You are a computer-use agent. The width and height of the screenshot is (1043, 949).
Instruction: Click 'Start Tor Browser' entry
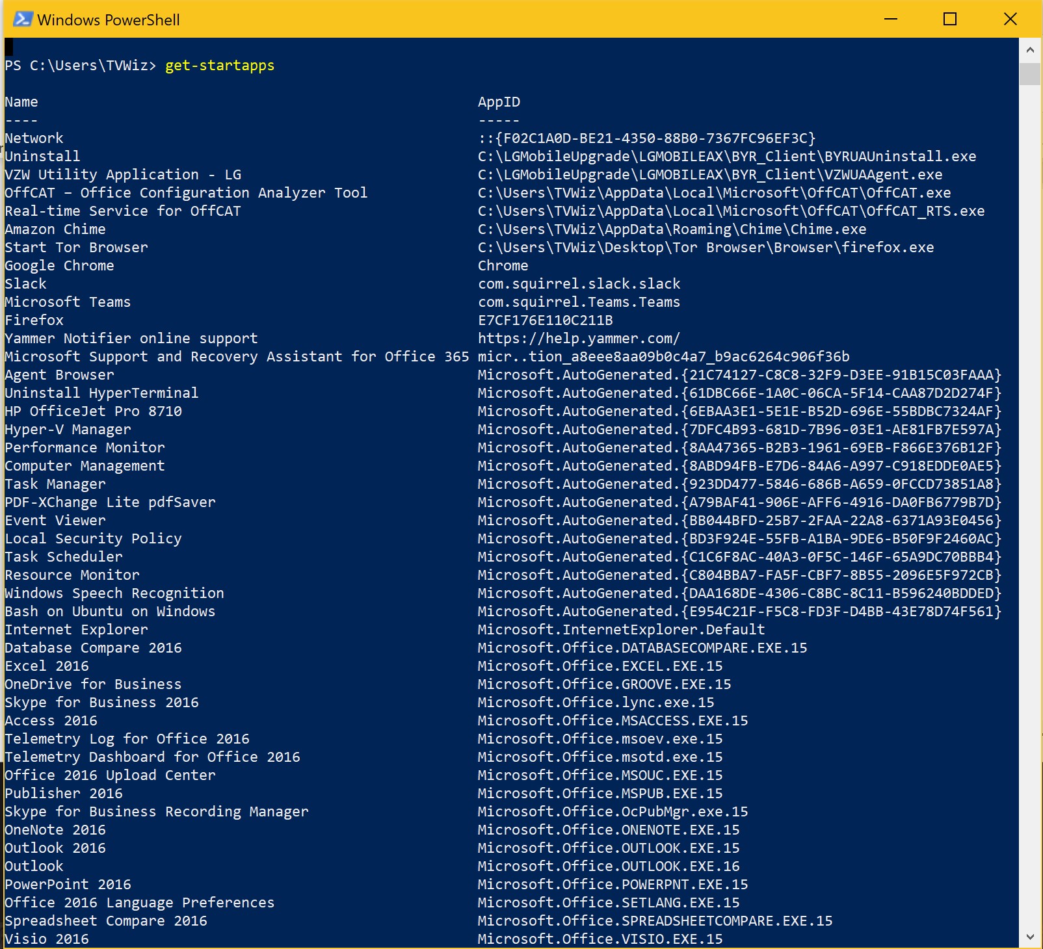point(77,248)
